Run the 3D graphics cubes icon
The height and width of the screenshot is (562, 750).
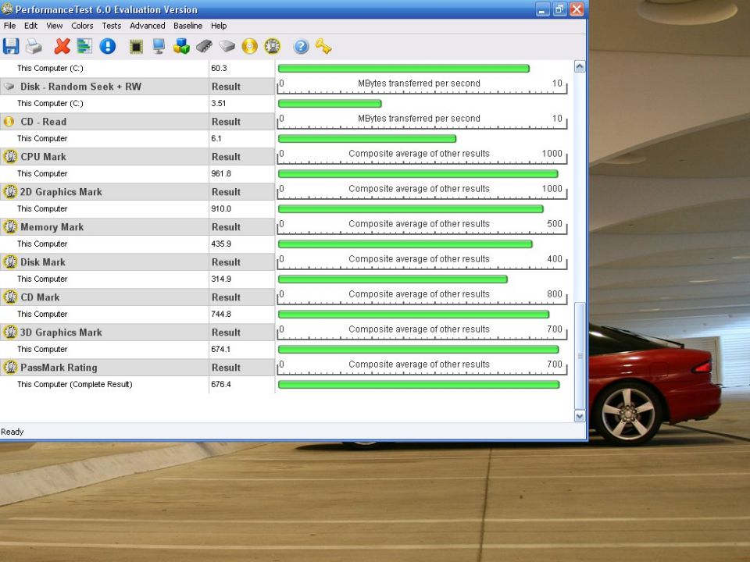(x=181, y=46)
